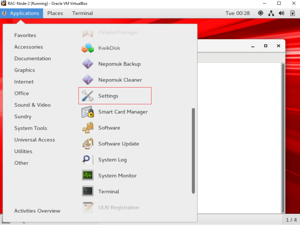Viewport: 300px width, 225px height.
Task: Select the Internet category
Action: coord(24,82)
